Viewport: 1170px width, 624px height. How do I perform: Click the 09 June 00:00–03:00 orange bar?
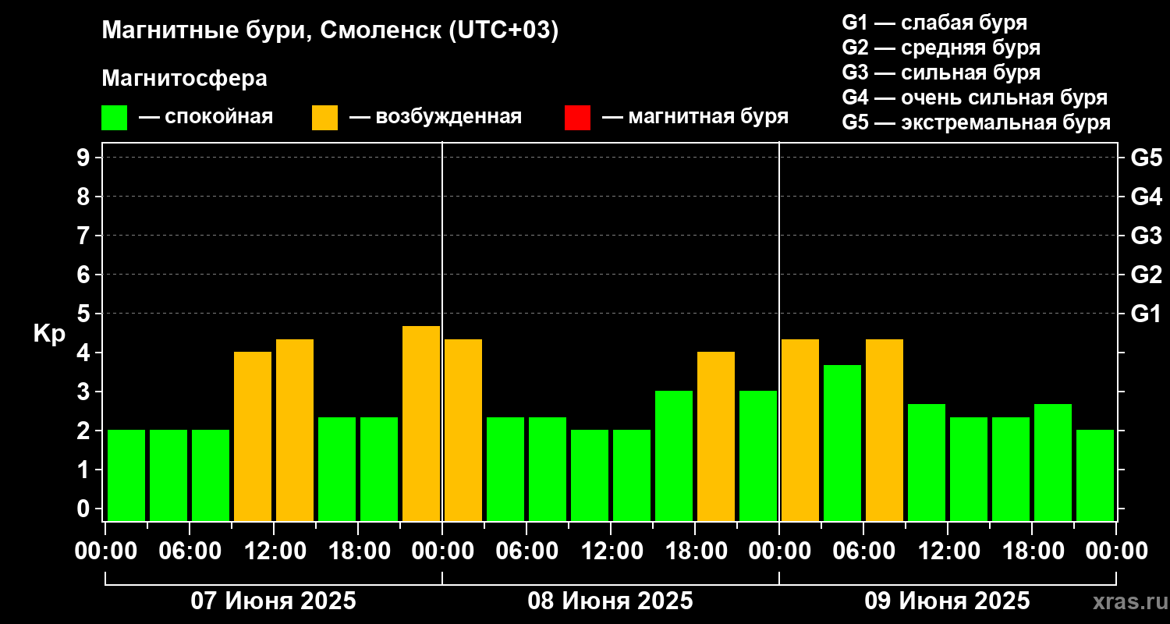point(800,430)
